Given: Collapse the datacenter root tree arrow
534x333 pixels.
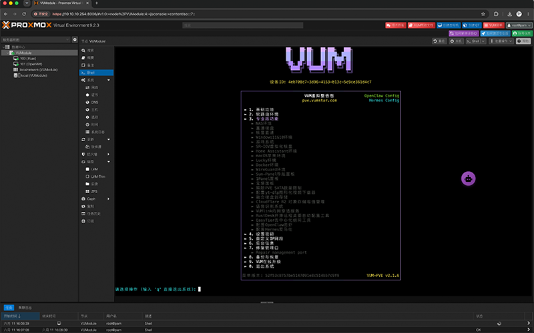Looking at the screenshot, I should click(3, 47).
